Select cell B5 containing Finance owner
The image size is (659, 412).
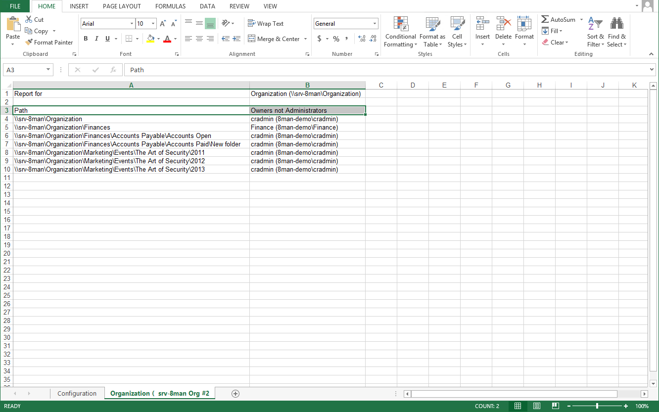307,127
